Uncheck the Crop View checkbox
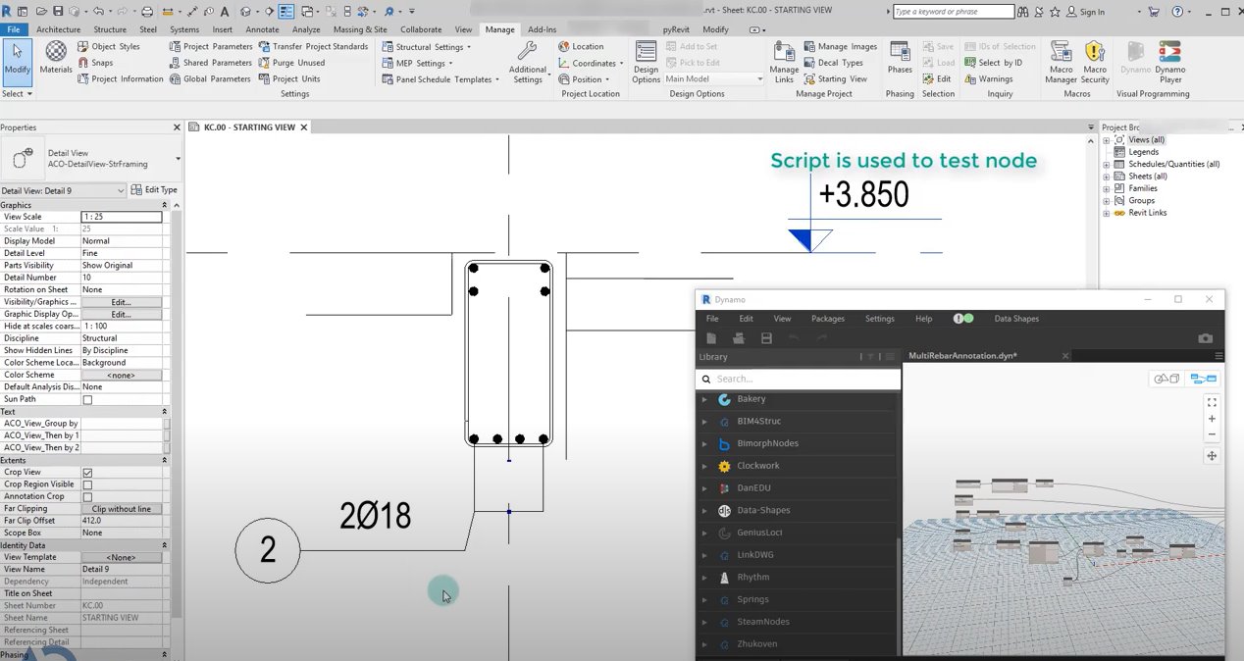1244x661 pixels. 87,473
